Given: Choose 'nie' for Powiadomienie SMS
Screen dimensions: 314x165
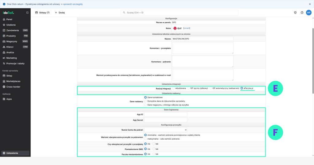Looking at the screenshot, I should click(x=145, y=149).
